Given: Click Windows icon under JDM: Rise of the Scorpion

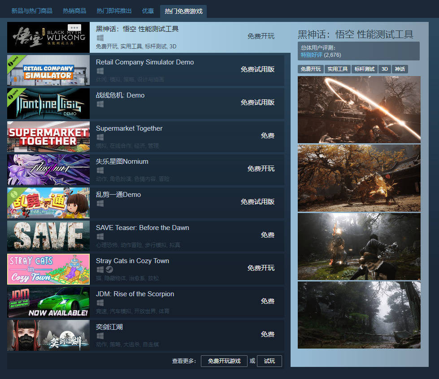Looking at the screenshot, I should (100, 303).
